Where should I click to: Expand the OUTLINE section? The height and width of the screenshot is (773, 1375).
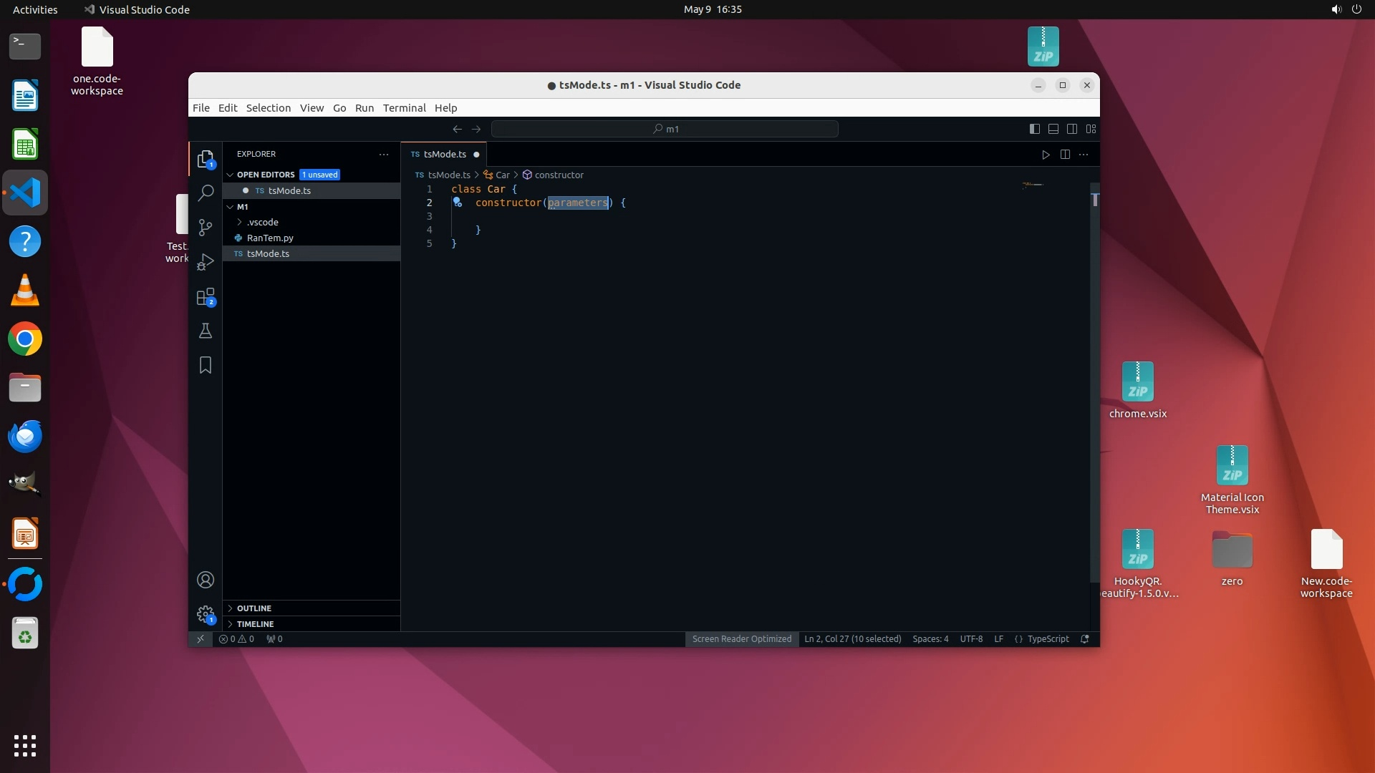254,608
